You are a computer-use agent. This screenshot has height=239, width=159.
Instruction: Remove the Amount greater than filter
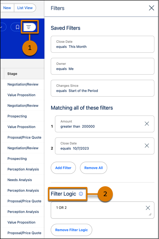click(x=147, y=124)
